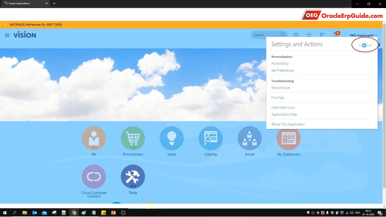386x217 pixels.
Task: Open the Accessibility link
Action: pos(280,63)
